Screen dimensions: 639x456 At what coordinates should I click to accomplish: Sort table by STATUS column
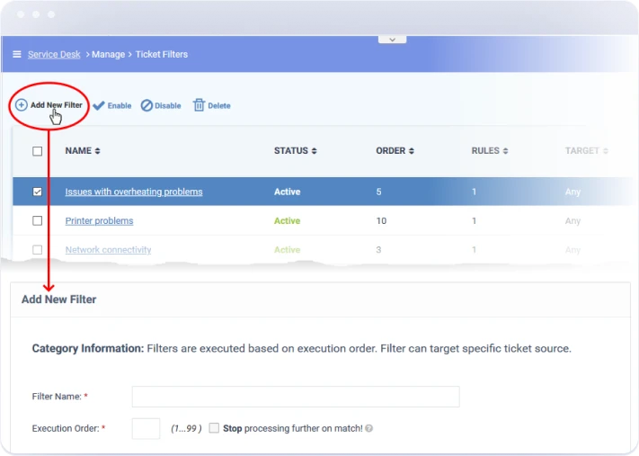coord(296,151)
